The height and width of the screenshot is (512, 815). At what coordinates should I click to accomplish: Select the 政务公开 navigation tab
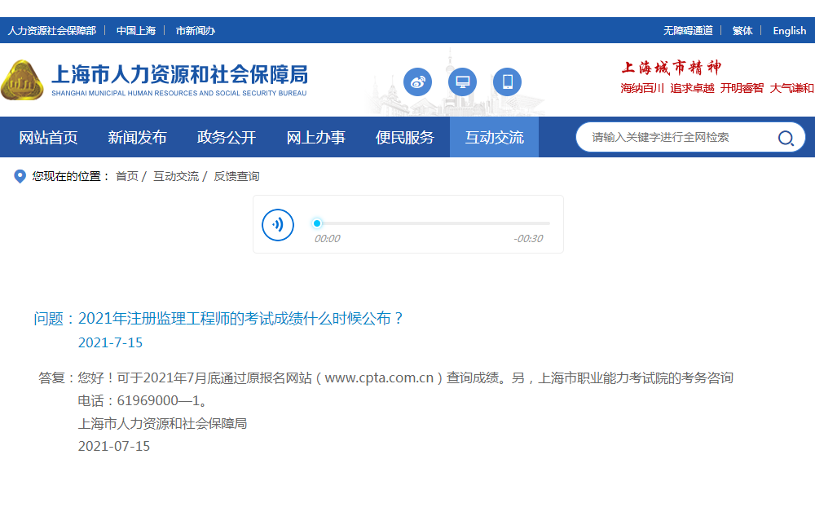coord(227,138)
